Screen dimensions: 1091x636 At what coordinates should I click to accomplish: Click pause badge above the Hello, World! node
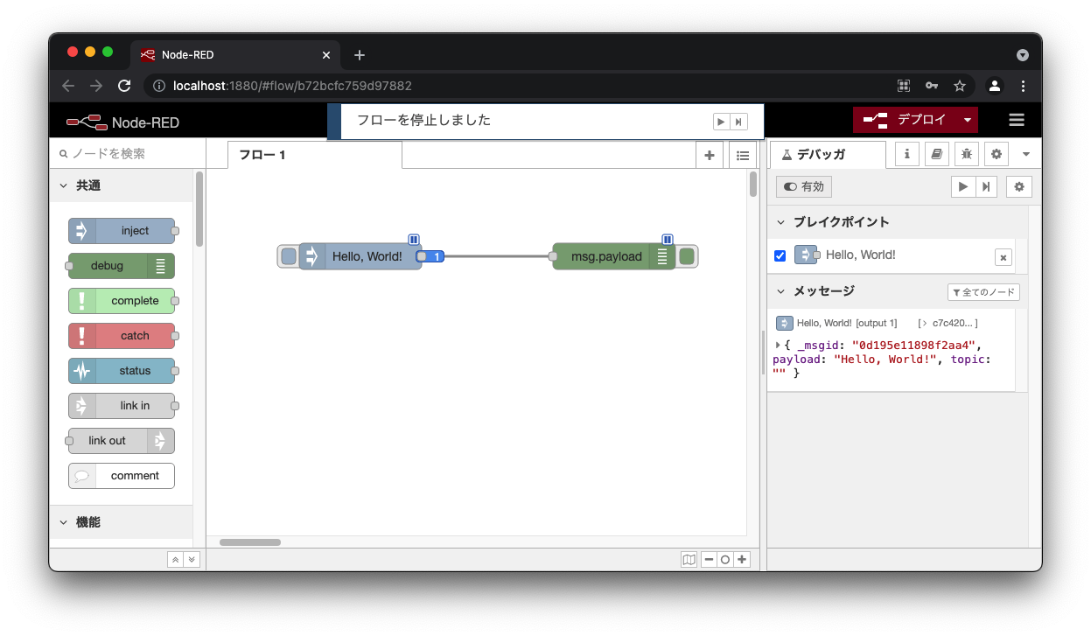click(x=414, y=239)
